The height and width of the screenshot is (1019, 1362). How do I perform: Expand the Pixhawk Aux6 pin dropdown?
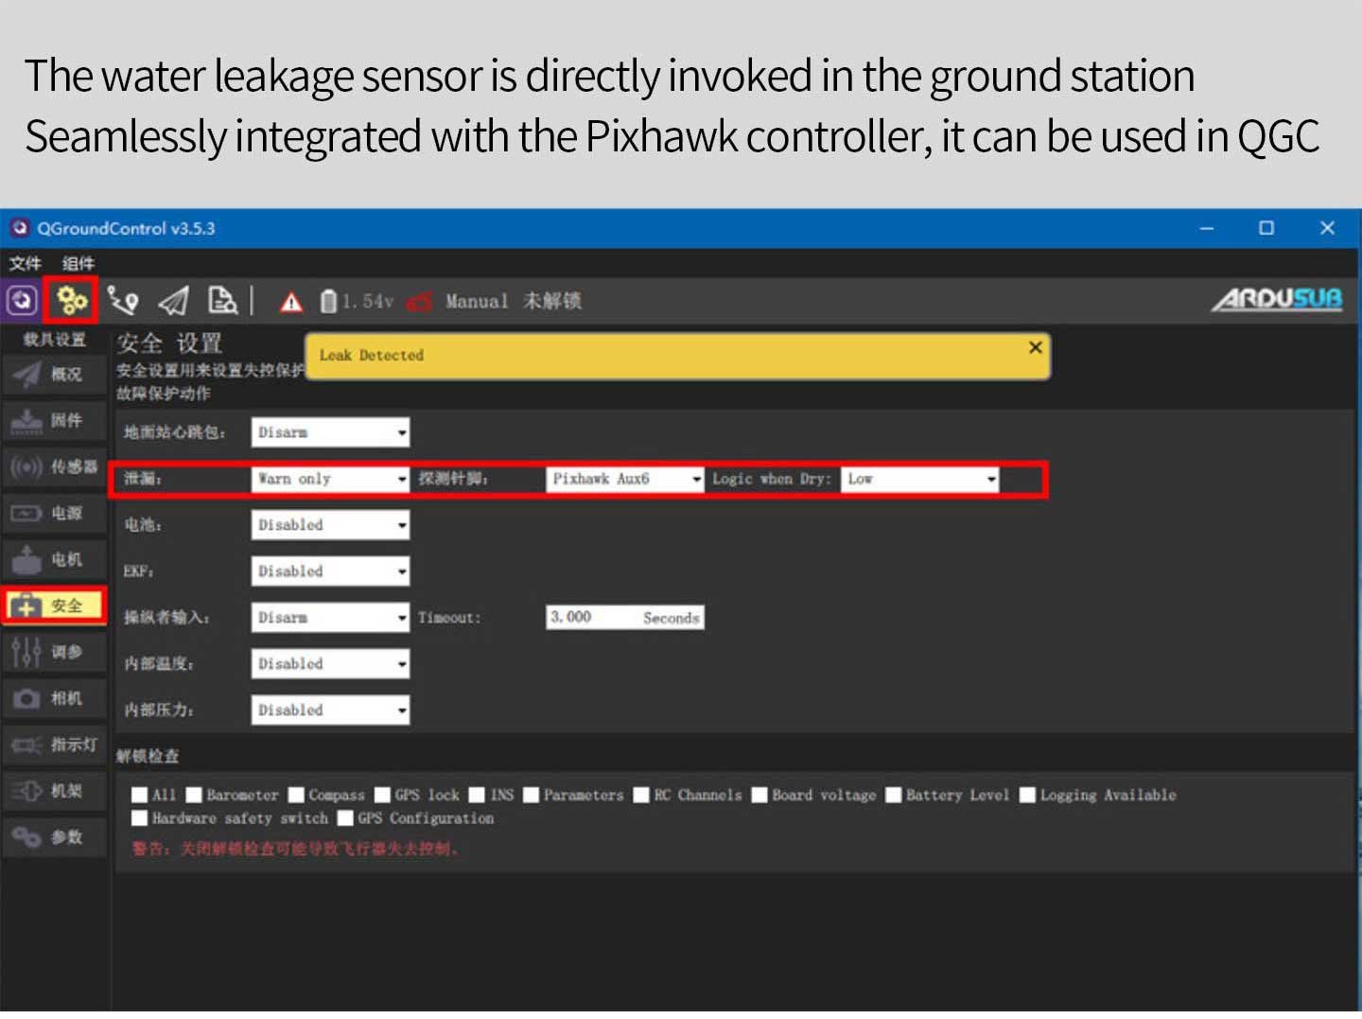pyautogui.click(x=625, y=479)
